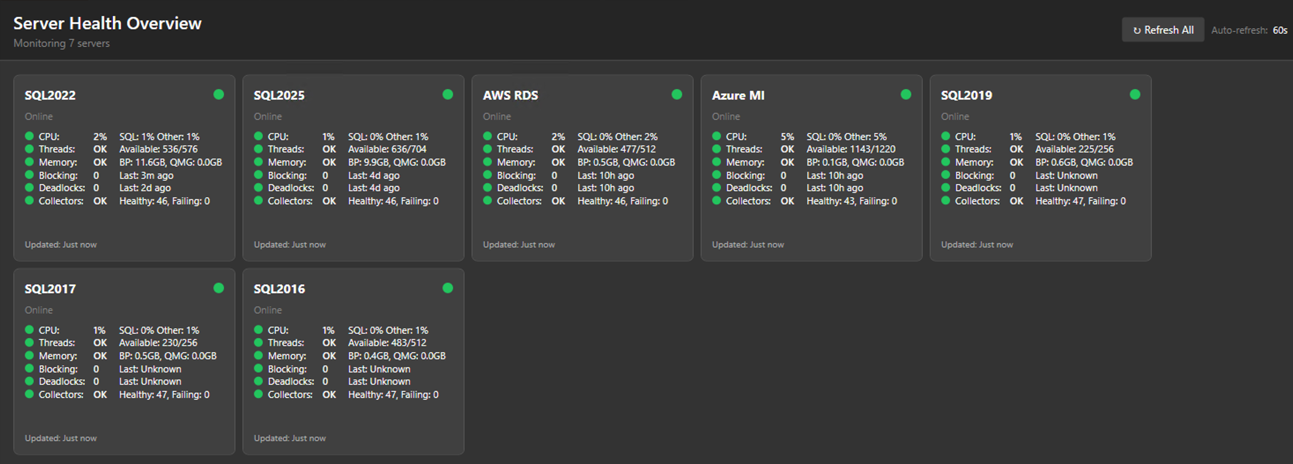Click the Monitoring 7 servers link

[61, 43]
